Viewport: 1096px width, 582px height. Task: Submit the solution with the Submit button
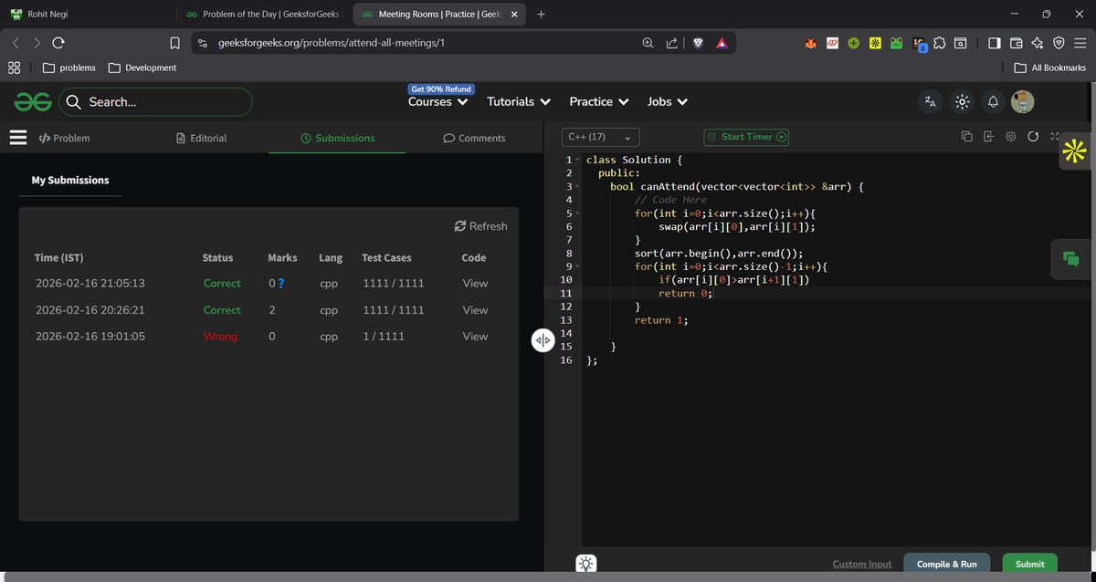pos(1029,564)
